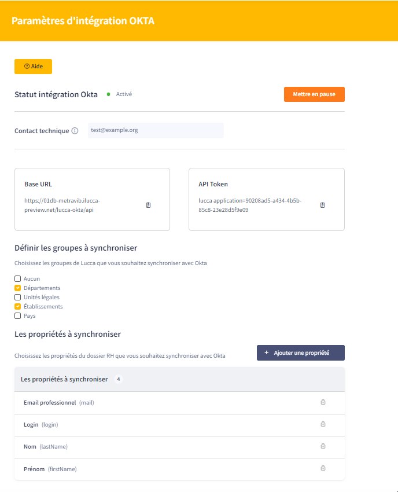Click Ajouter une propriété button
Image resolution: width=398 pixels, height=492 pixels.
[x=301, y=353]
